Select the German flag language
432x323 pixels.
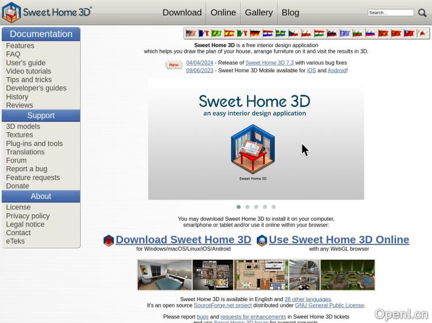(255, 33)
